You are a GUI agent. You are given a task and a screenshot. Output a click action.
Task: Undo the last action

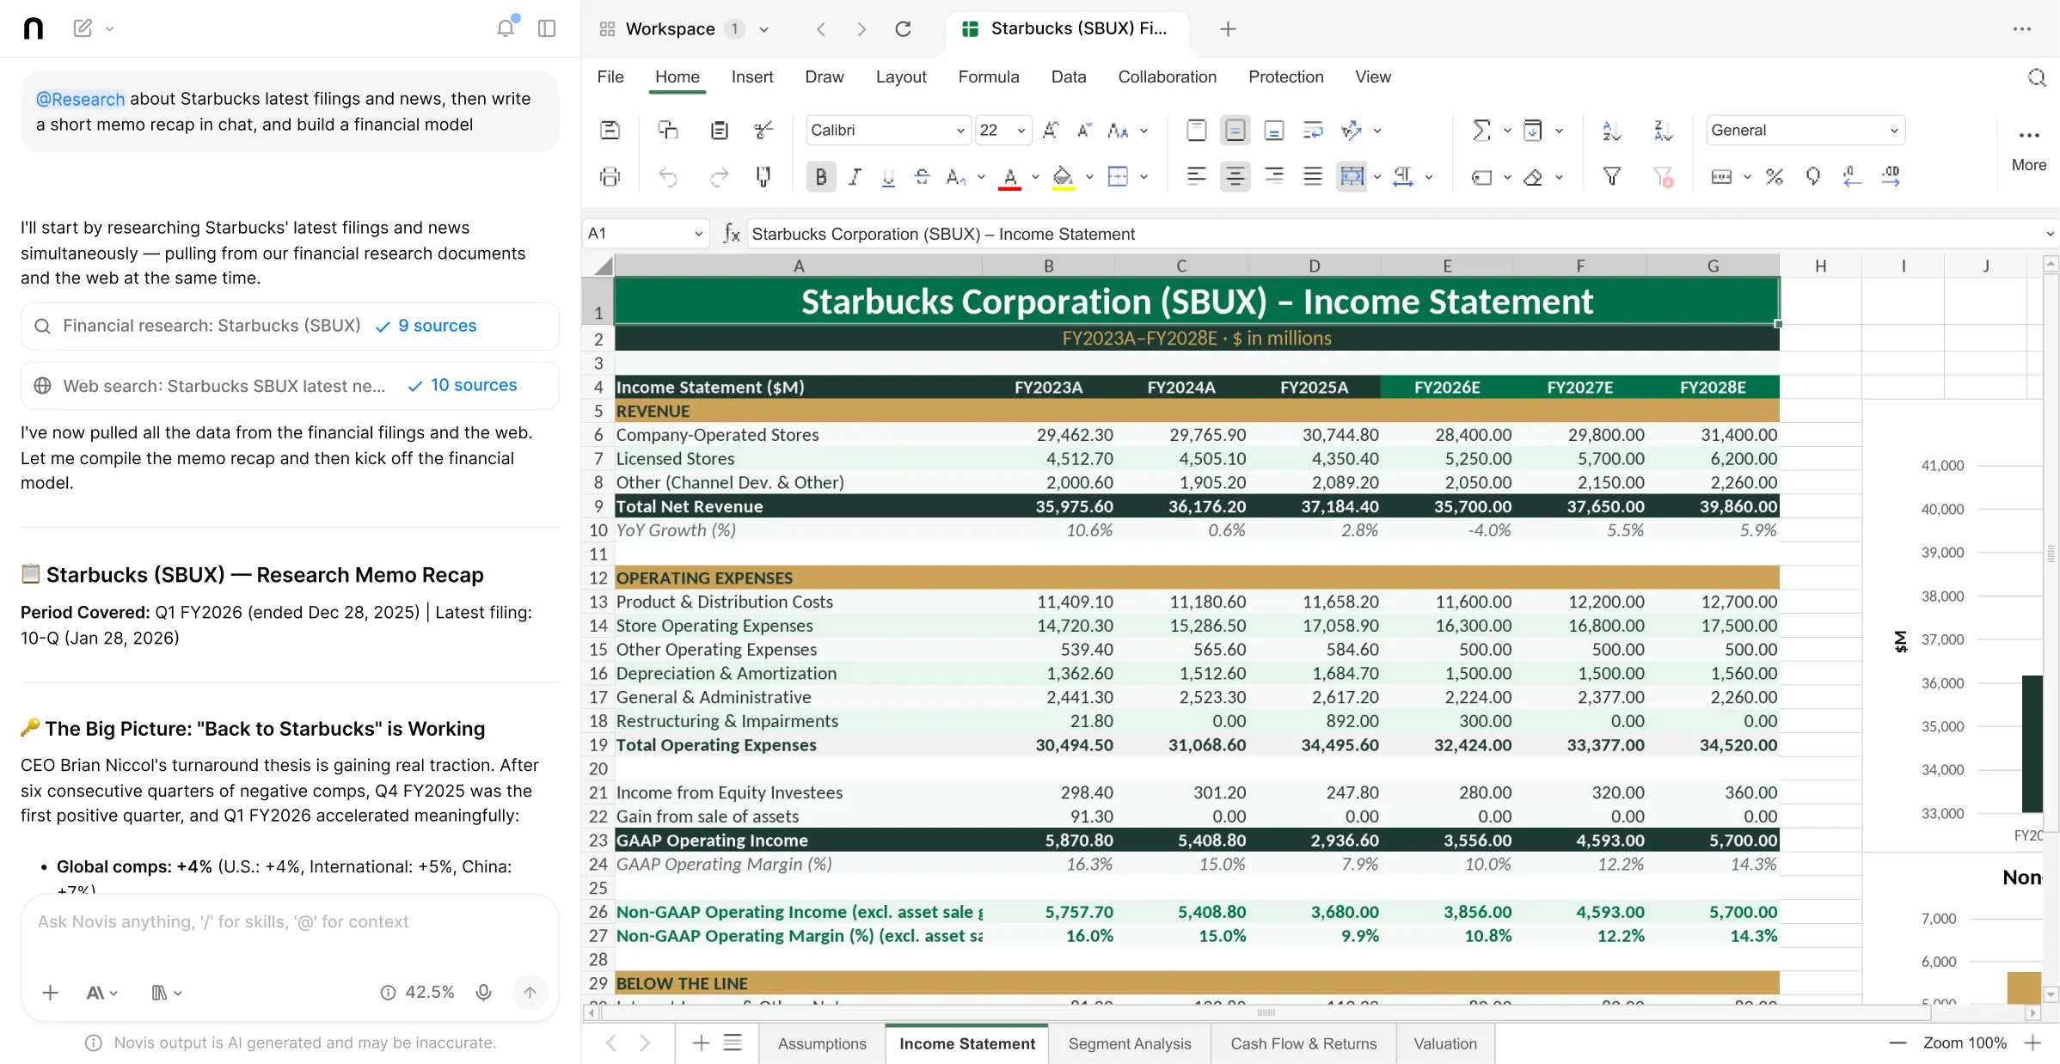tap(668, 177)
